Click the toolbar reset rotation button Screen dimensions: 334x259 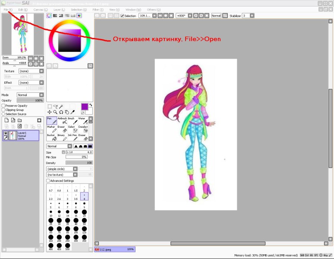[x=207, y=16]
